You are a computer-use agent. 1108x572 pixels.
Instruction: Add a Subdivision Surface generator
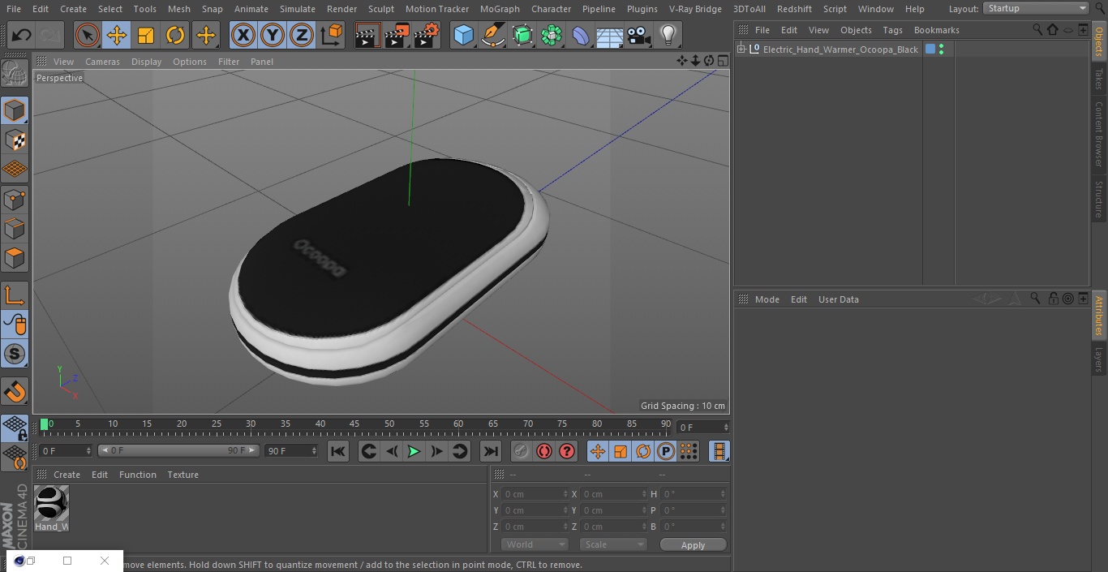(522, 36)
